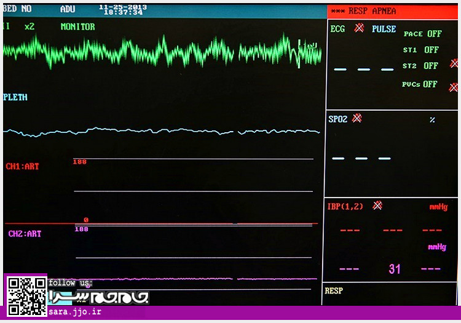Screen dimensions: 461x323
Task: Click the alarm-off icon next to ST2 OFF
Action: click(x=454, y=63)
